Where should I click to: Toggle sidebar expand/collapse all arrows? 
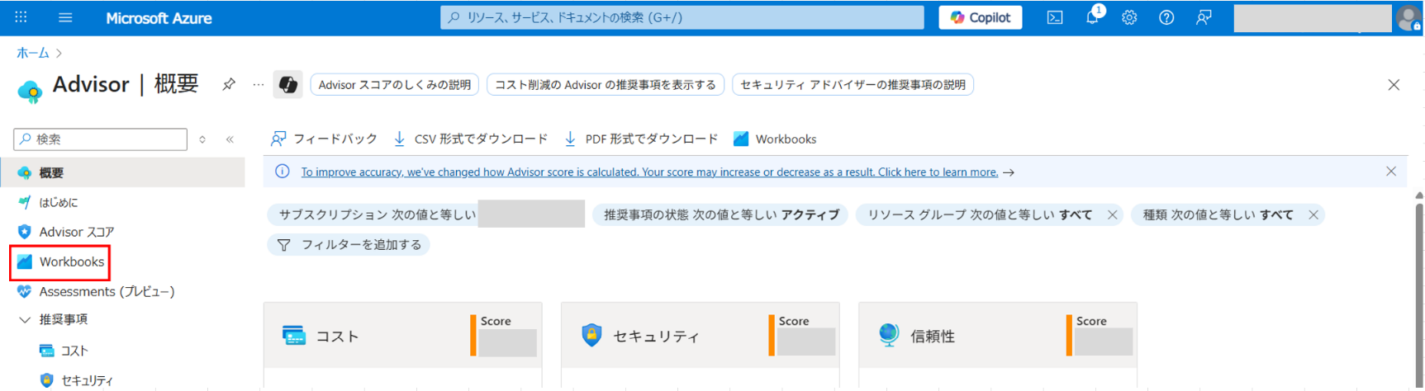point(202,139)
